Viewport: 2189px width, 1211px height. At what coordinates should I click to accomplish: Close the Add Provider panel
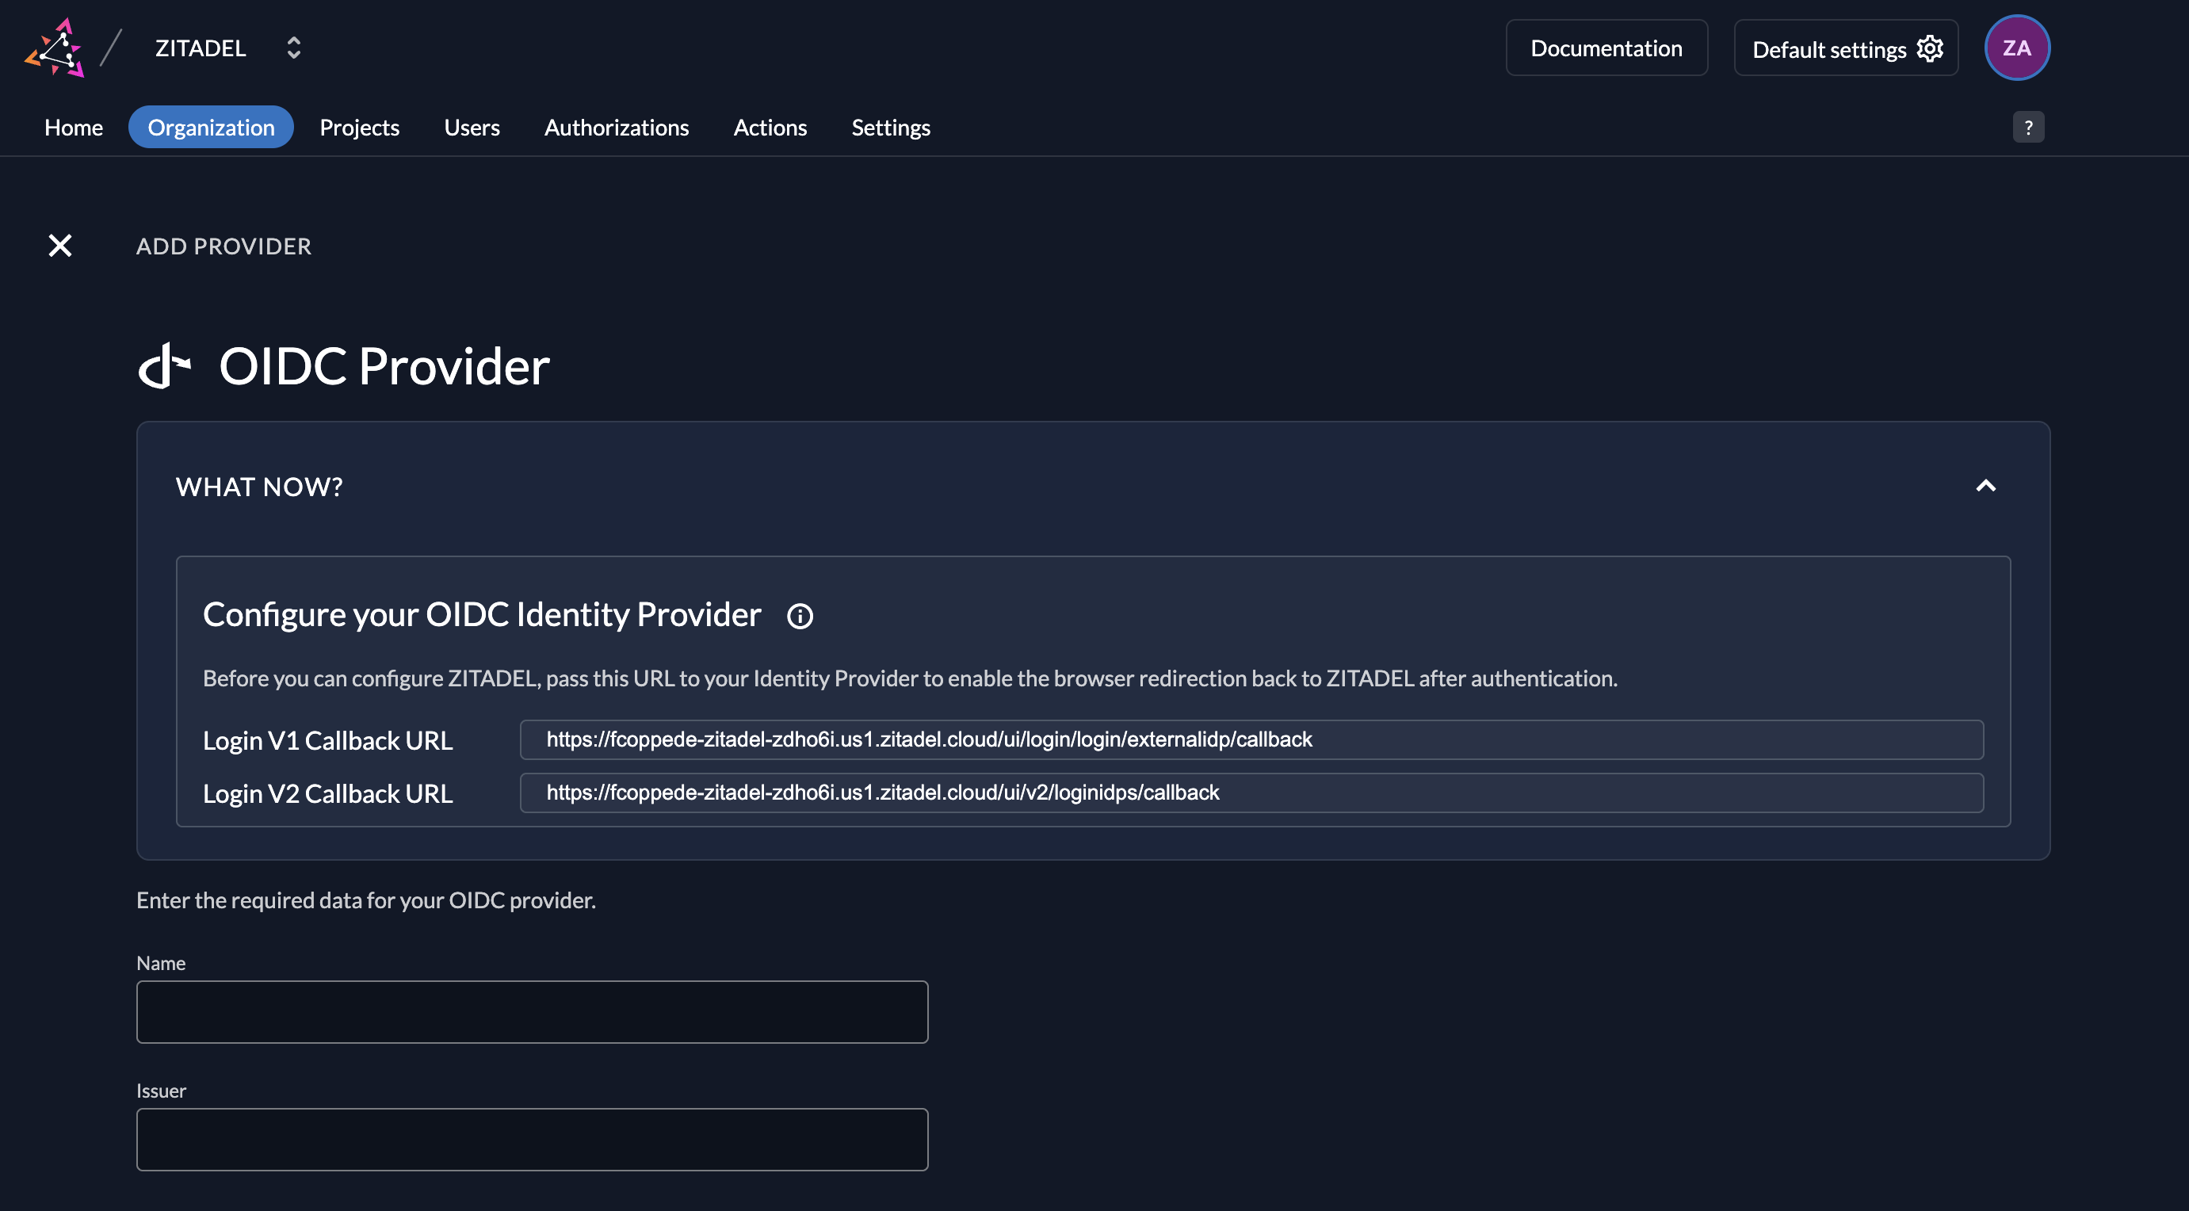point(60,246)
